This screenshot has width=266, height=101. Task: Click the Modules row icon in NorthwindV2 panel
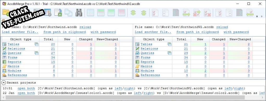[137, 71]
